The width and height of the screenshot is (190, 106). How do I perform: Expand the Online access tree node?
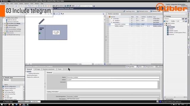click(3, 33)
